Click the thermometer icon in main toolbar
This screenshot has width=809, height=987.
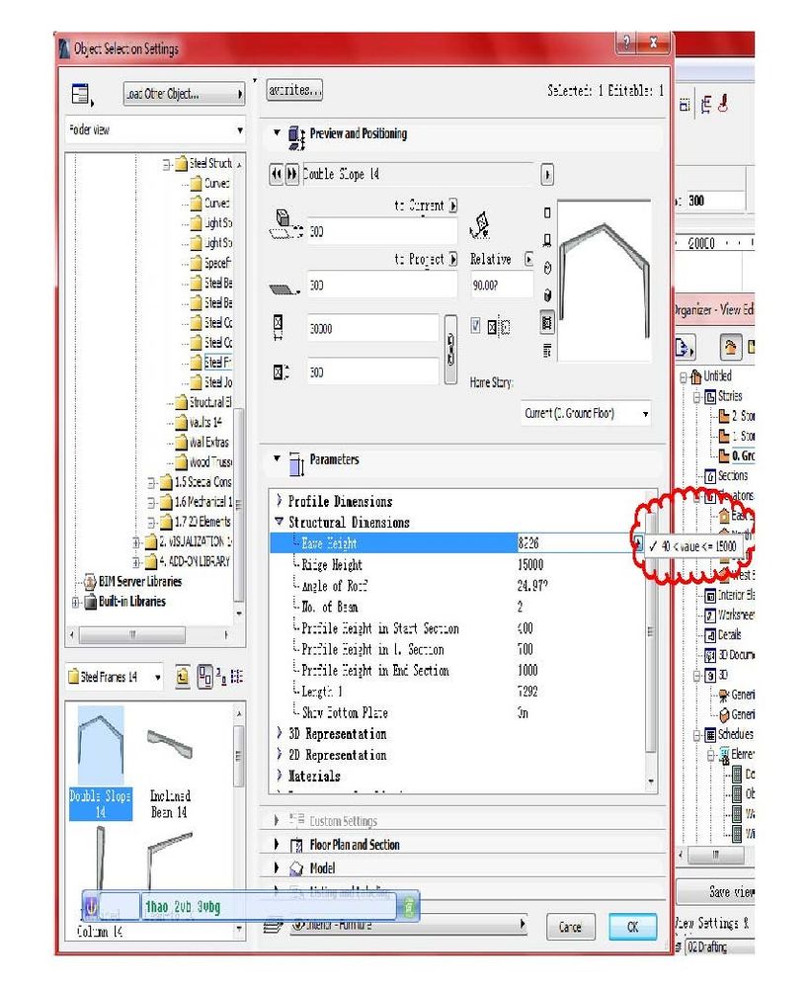pos(723,103)
